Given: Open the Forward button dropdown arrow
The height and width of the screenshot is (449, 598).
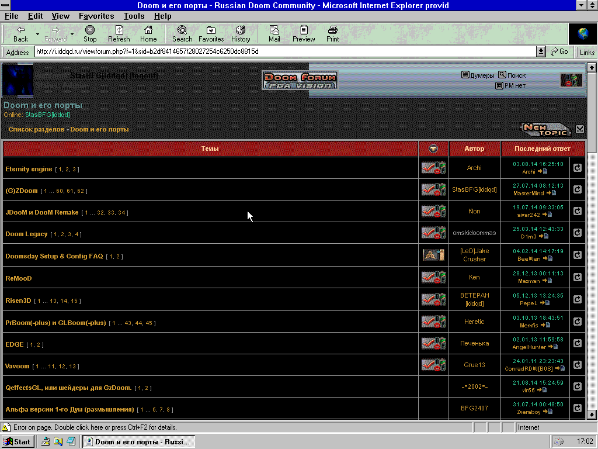Looking at the screenshot, I should (72, 34).
